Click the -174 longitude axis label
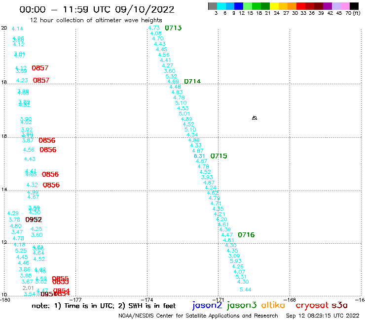The image size is (365, 320). coord(147,300)
